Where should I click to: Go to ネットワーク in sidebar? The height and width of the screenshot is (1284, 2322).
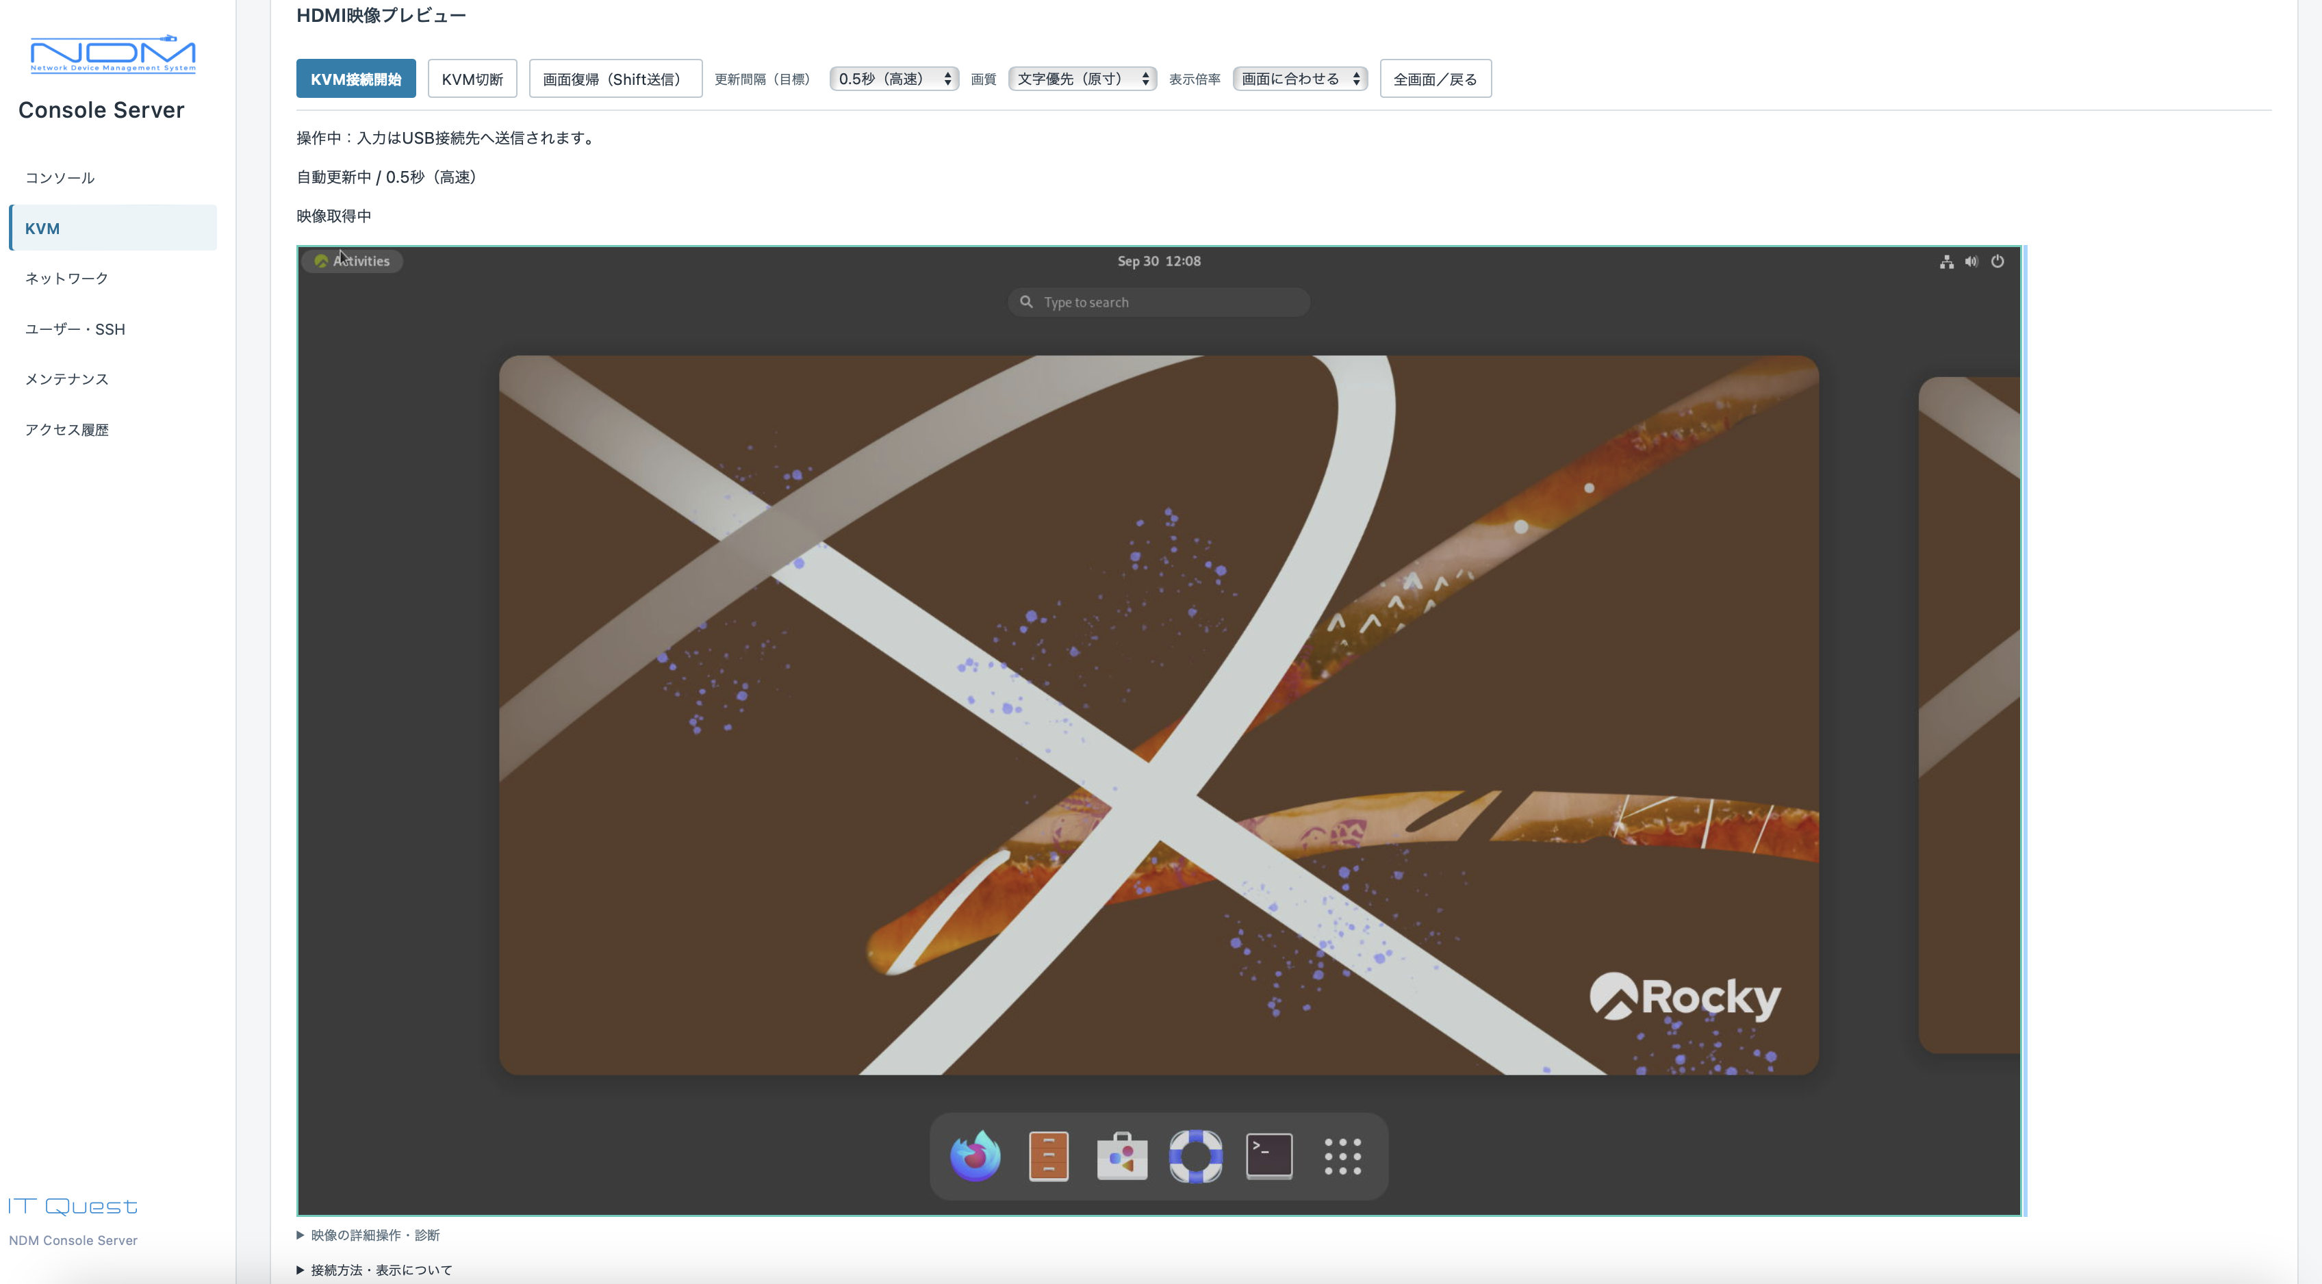pos(113,279)
